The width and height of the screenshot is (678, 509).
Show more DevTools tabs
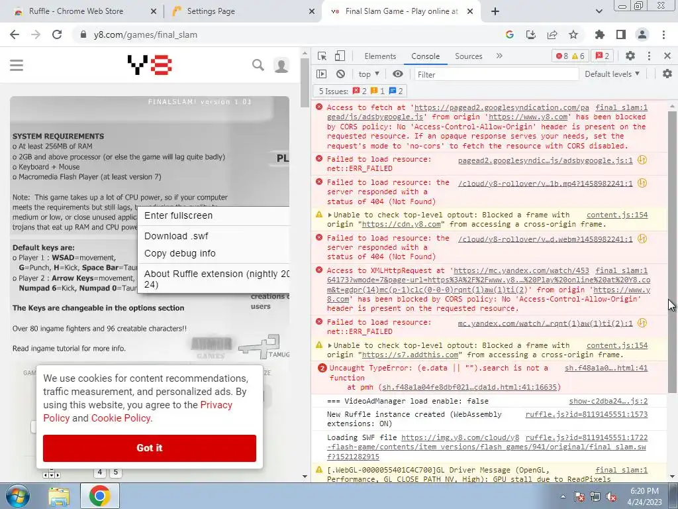(x=499, y=56)
